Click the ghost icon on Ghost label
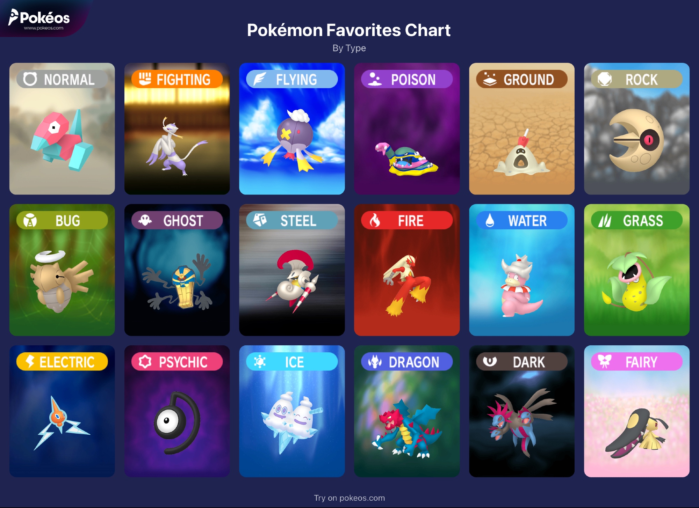This screenshot has width=699, height=508. pos(145,220)
